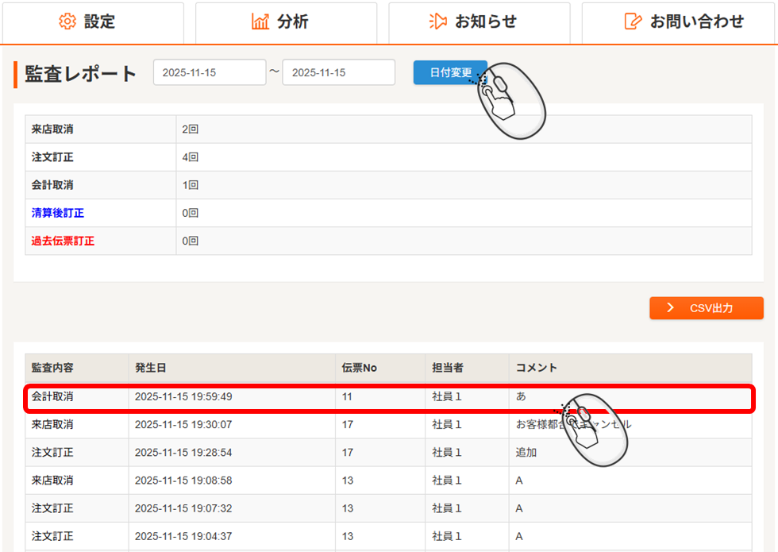
Task: Click the end date input field
Action: [338, 72]
